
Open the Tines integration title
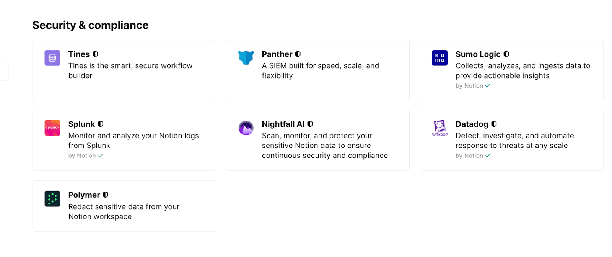coord(79,54)
